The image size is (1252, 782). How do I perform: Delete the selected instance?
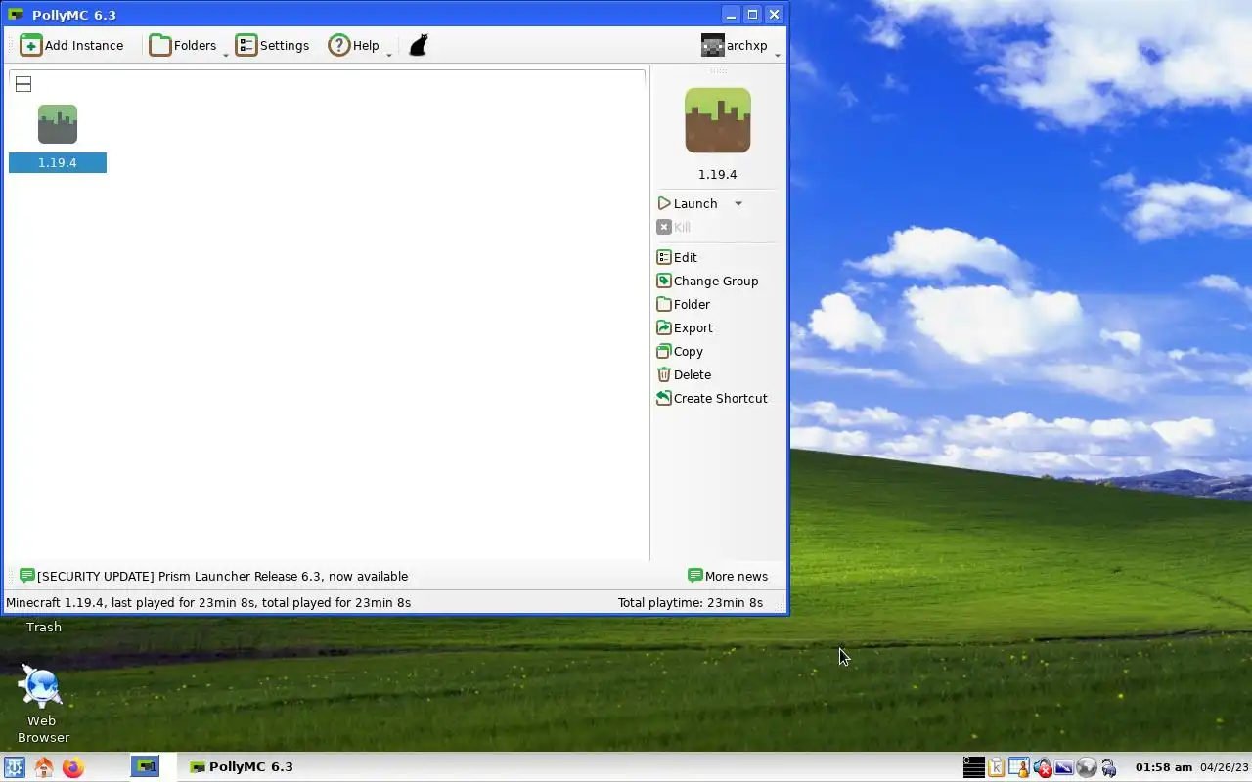point(684,374)
